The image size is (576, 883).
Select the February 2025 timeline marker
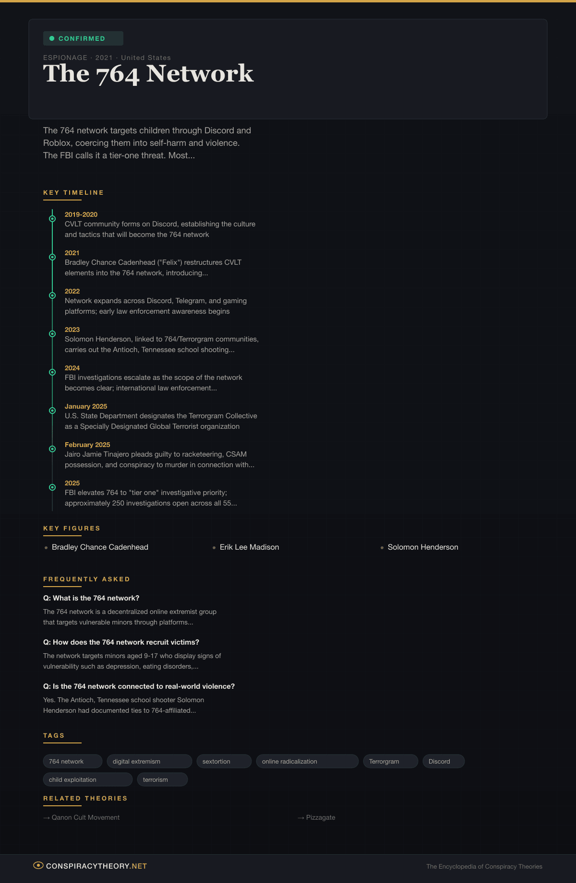(52, 449)
